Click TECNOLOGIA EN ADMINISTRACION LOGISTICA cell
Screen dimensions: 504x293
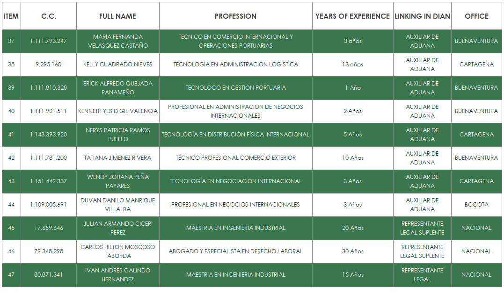point(235,64)
